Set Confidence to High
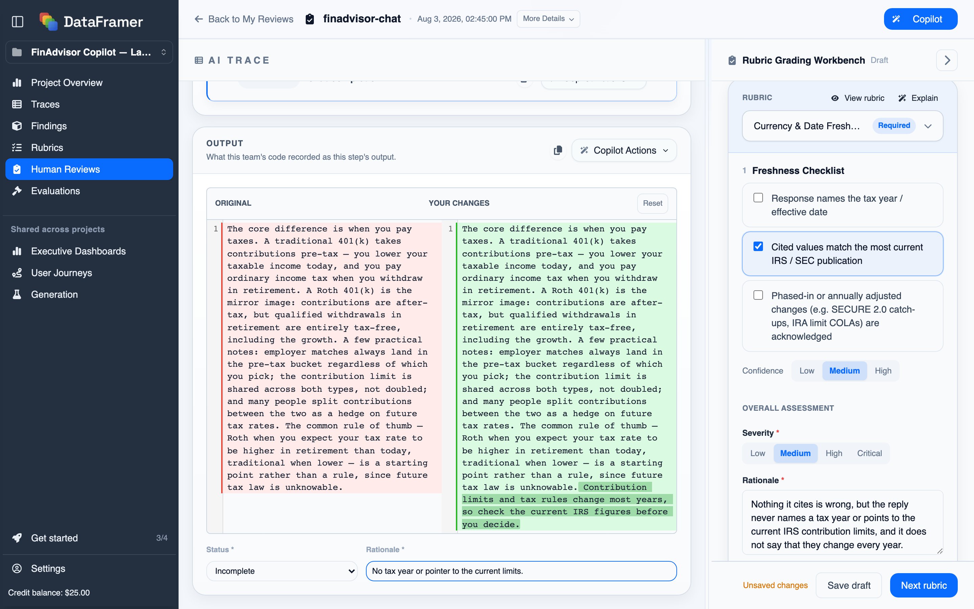The height and width of the screenshot is (609, 974). point(883,370)
